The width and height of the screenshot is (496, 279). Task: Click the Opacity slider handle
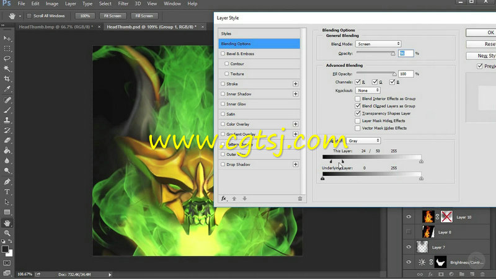(393, 54)
